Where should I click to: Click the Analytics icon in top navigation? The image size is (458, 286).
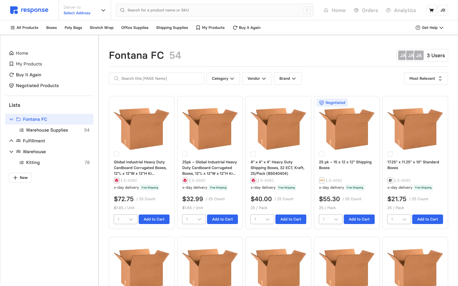(x=388, y=10)
